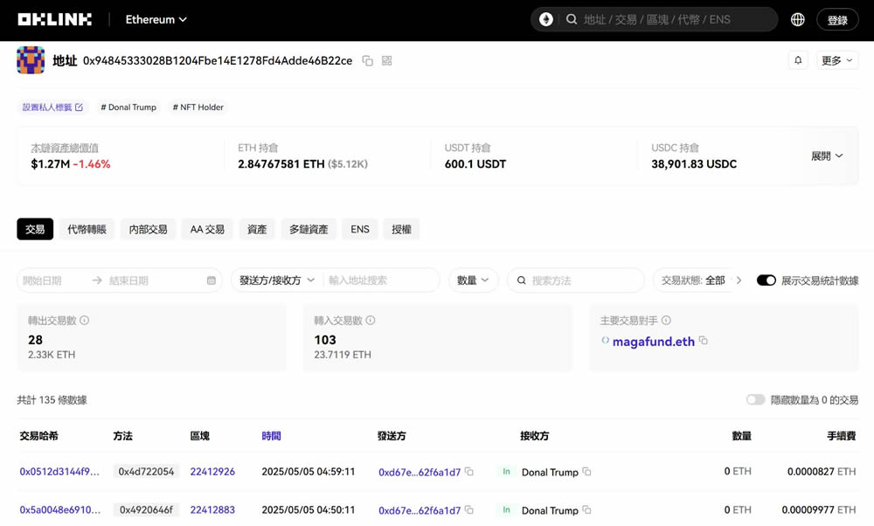Image resolution: width=874 pixels, height=526 pixels.
Task: Copy the wallet address using the copy icon
Action: coord(367,61)
